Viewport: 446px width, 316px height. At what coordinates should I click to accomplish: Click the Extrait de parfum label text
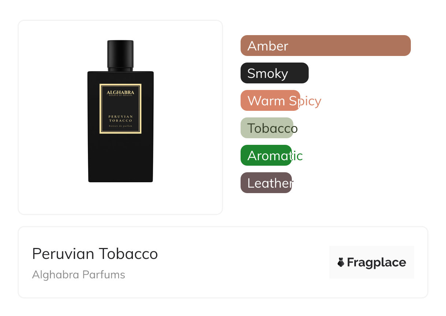pos(120,127)
